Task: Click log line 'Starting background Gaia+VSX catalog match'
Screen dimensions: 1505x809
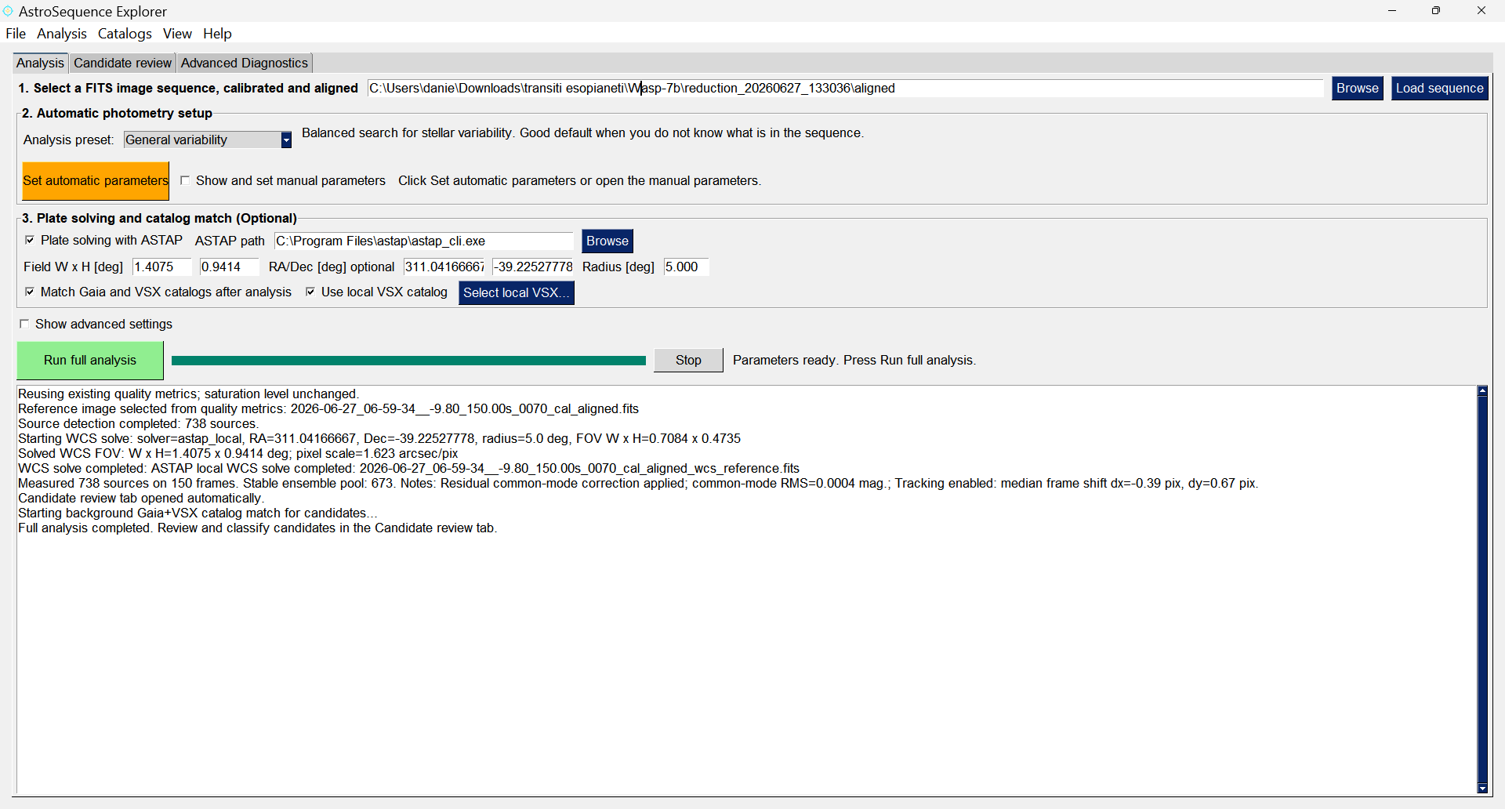Action: (198, 513)
